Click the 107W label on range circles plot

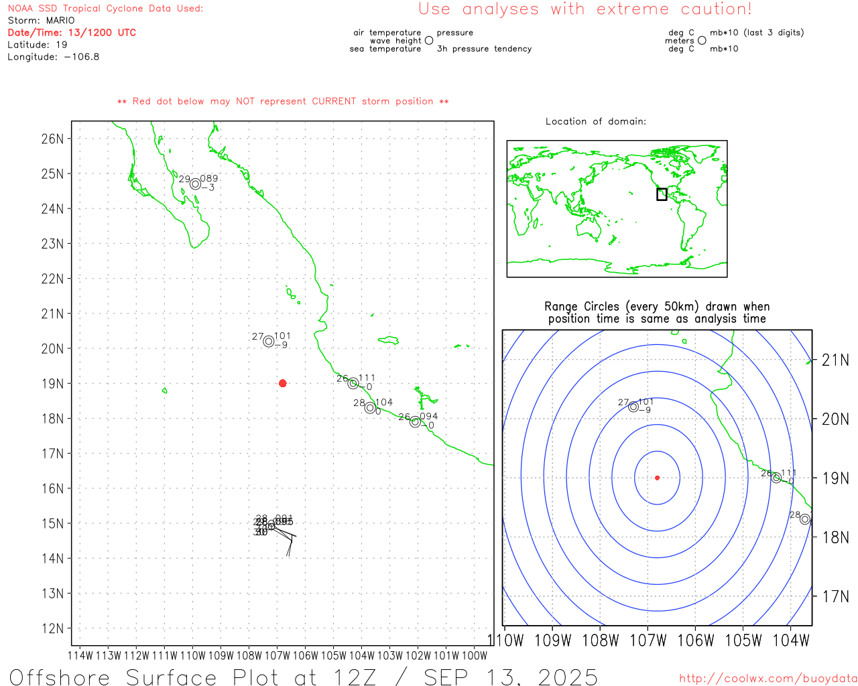648,640
